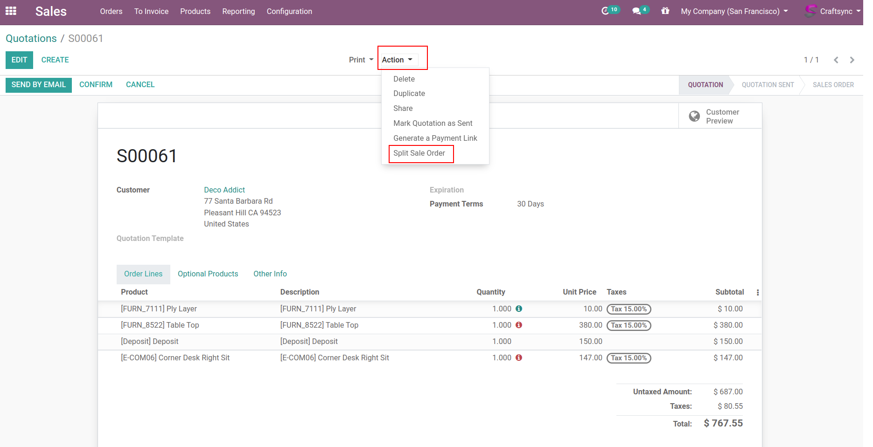Open company selector My Company (San Francisco)

pyautogui.click(x=734, y=11)
